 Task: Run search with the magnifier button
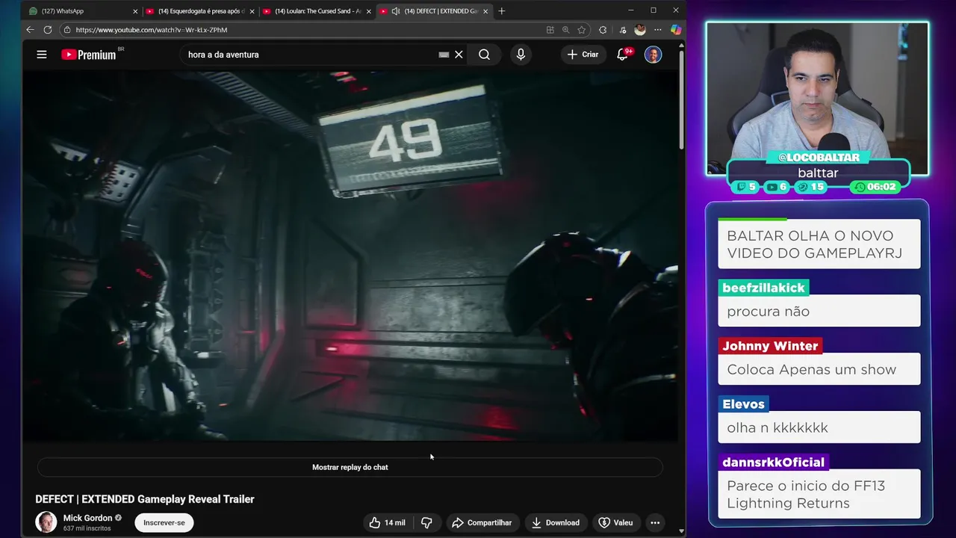pyautogui.click(x=484, y=55)
